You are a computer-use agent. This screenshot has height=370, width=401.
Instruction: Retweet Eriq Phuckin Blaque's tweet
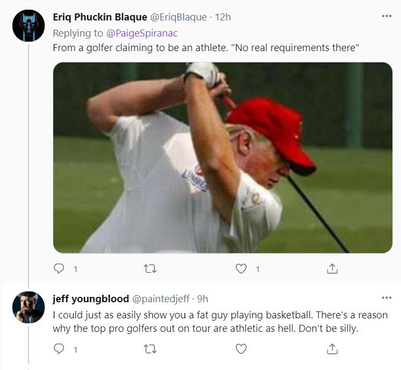[x=150, y=269]
